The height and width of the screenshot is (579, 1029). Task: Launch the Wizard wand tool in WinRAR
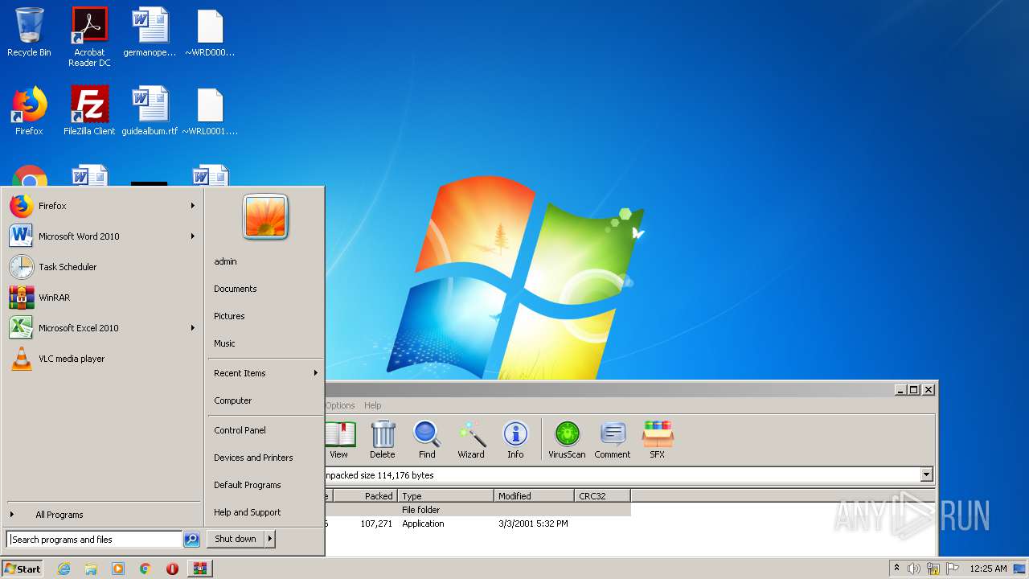471,440
